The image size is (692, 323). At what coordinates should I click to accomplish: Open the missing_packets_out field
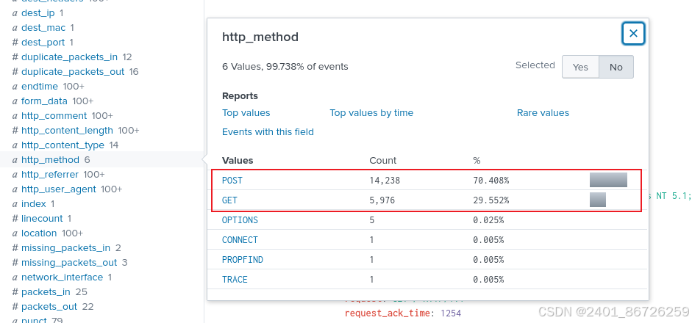69,263
